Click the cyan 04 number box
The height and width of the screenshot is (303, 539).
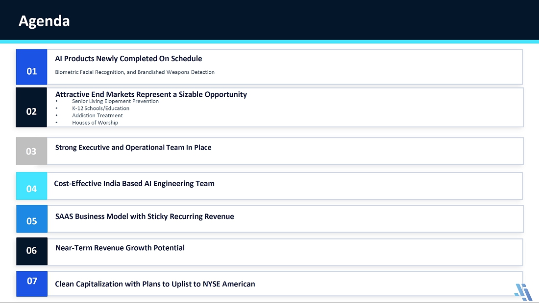tap(32, 186)
